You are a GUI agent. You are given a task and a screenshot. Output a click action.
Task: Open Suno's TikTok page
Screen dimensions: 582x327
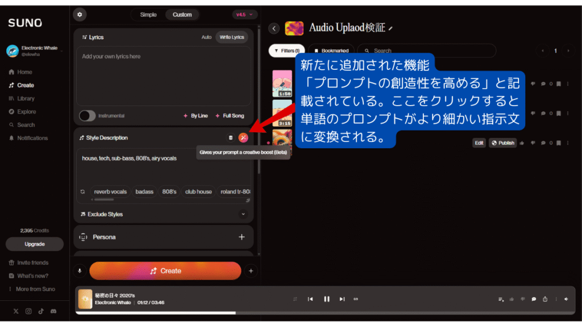click(41, 312)
